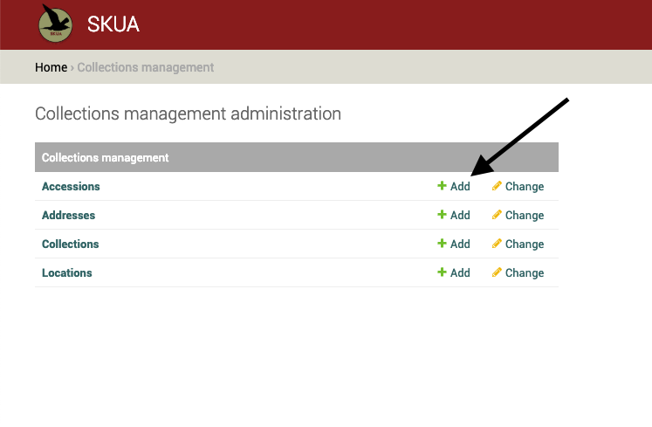Image resolution: width=652 pixels, height=427 pixels.
Task: Click the green plus icon for Collections
Action: tap(442, 244)
